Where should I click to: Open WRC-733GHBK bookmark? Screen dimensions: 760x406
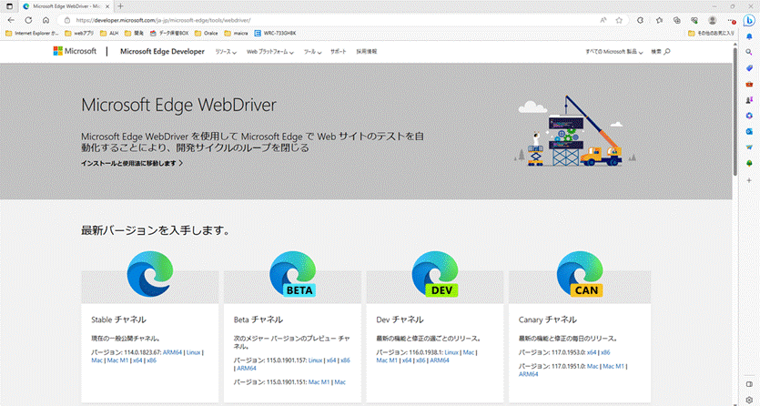(275, 34)
